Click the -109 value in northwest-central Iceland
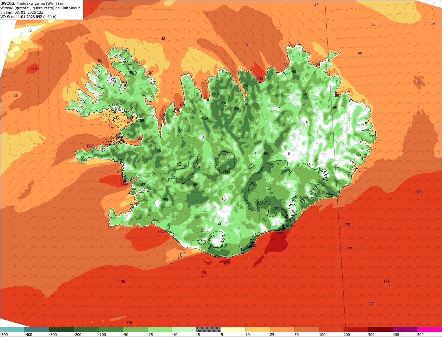Image resolution: width=442 pixels, height=337 pixels. pyautogui.click(x=204, y=118)
